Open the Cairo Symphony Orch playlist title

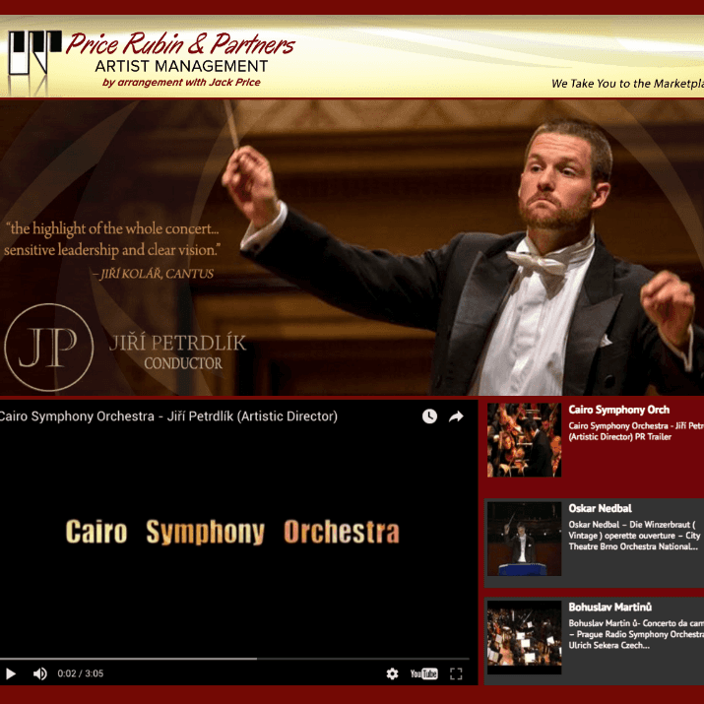click(618, 410)
